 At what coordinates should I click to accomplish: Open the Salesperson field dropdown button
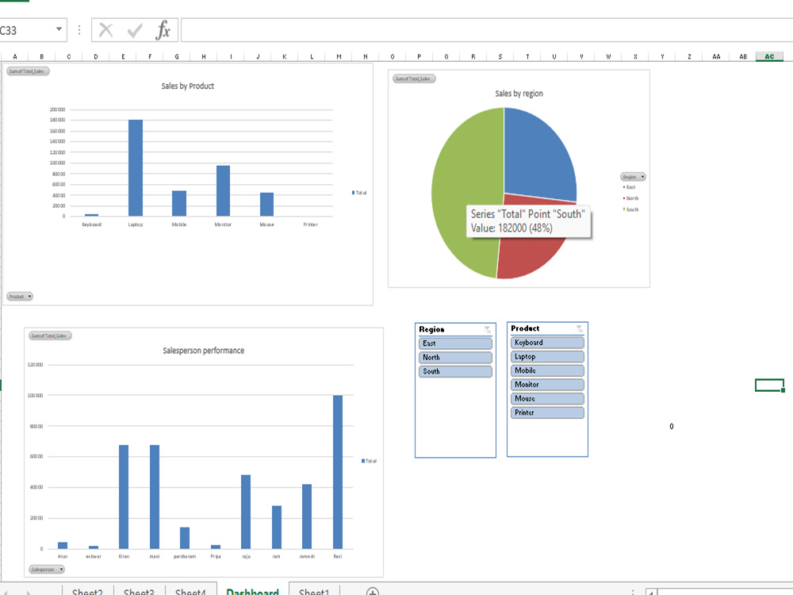click(x=47, y=569)
